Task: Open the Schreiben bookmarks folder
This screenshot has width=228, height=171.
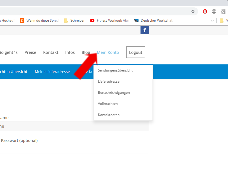Action: (x=75, y=21)
